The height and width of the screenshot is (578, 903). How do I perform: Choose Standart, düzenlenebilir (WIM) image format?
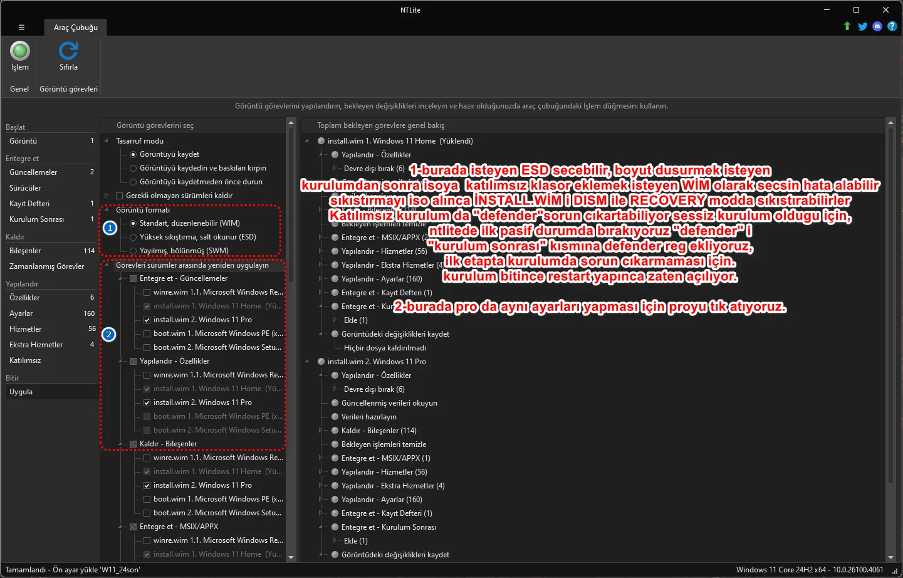tap(133, 223)
